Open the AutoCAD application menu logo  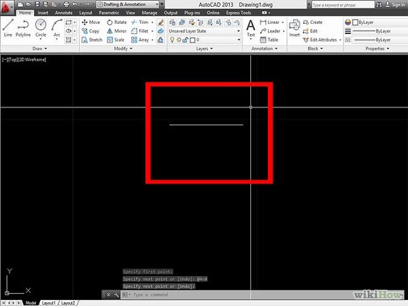tap(6, 7)
